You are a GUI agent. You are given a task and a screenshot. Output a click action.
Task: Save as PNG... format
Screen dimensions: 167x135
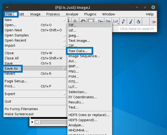90,71
